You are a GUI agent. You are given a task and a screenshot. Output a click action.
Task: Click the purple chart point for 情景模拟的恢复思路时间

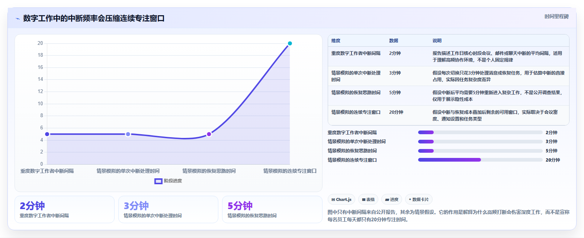pos(209,134)
